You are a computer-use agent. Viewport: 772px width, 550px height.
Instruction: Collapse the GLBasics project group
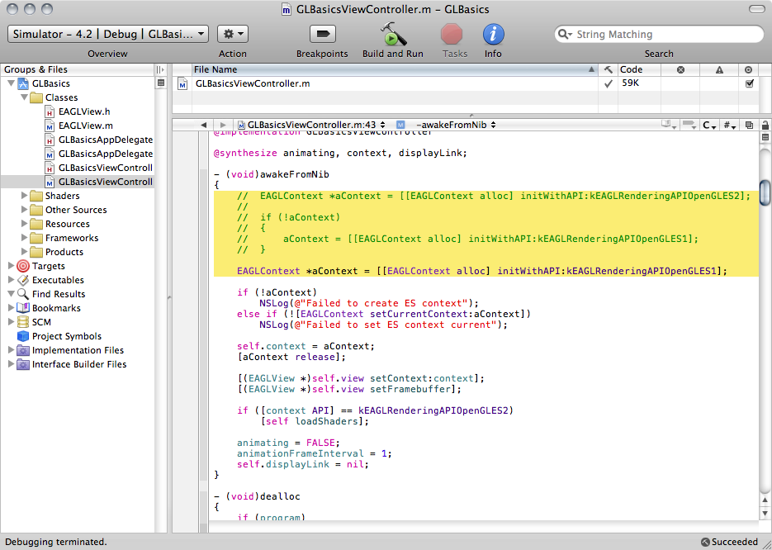pos(11,83)
